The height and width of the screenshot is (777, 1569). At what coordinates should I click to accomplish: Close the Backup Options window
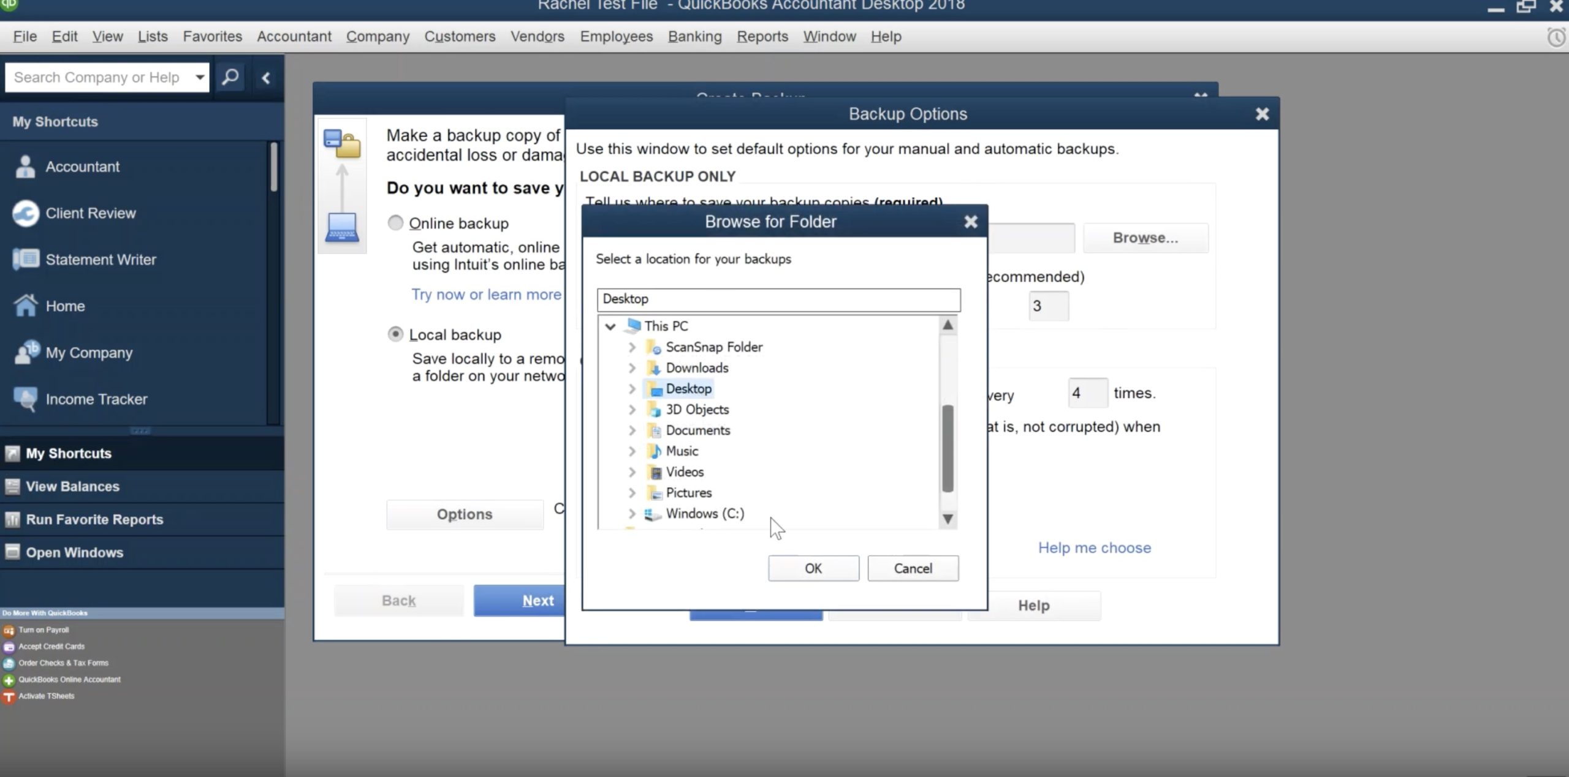[1262, 114]
